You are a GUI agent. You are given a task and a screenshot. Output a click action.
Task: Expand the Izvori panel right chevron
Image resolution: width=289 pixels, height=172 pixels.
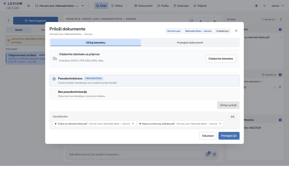[281, 19]
